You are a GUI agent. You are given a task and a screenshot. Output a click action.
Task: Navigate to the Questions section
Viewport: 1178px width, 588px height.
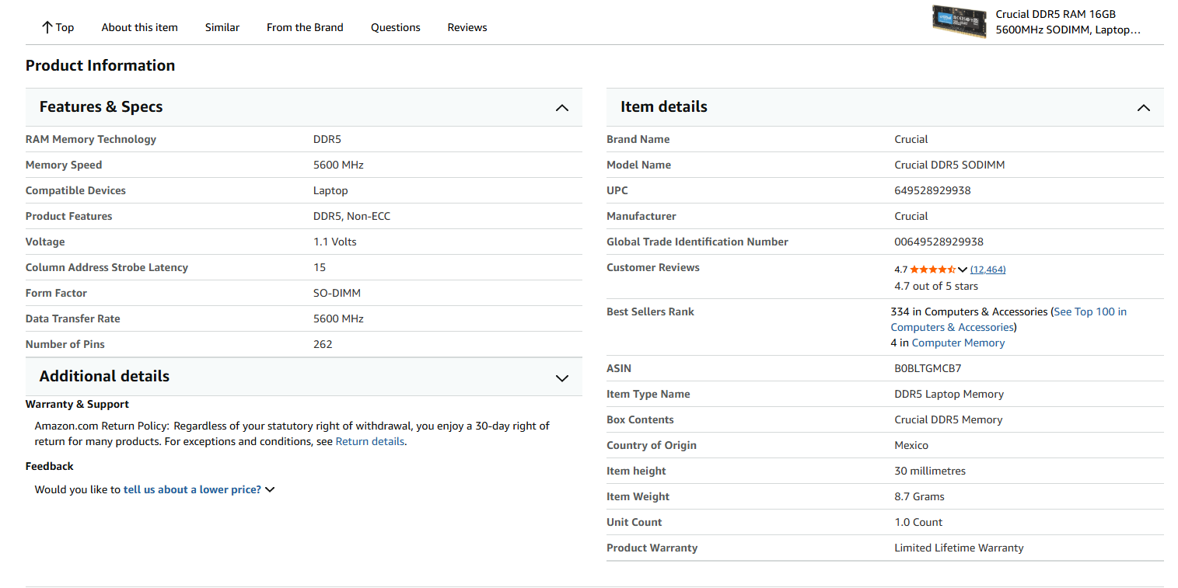396,27
